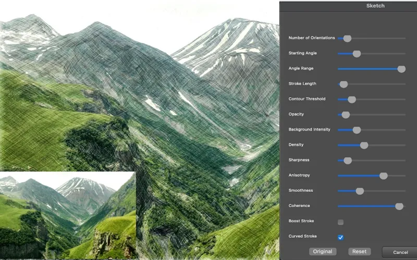
Task: Click the Starting Angle slider handle
Action: [357, 54]
